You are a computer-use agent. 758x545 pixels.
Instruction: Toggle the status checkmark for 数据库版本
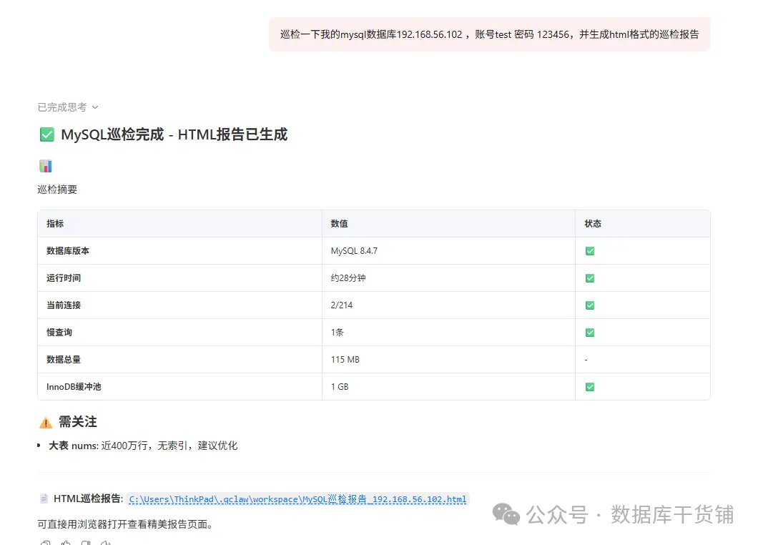pyautogui.click(x=589, y=250)
